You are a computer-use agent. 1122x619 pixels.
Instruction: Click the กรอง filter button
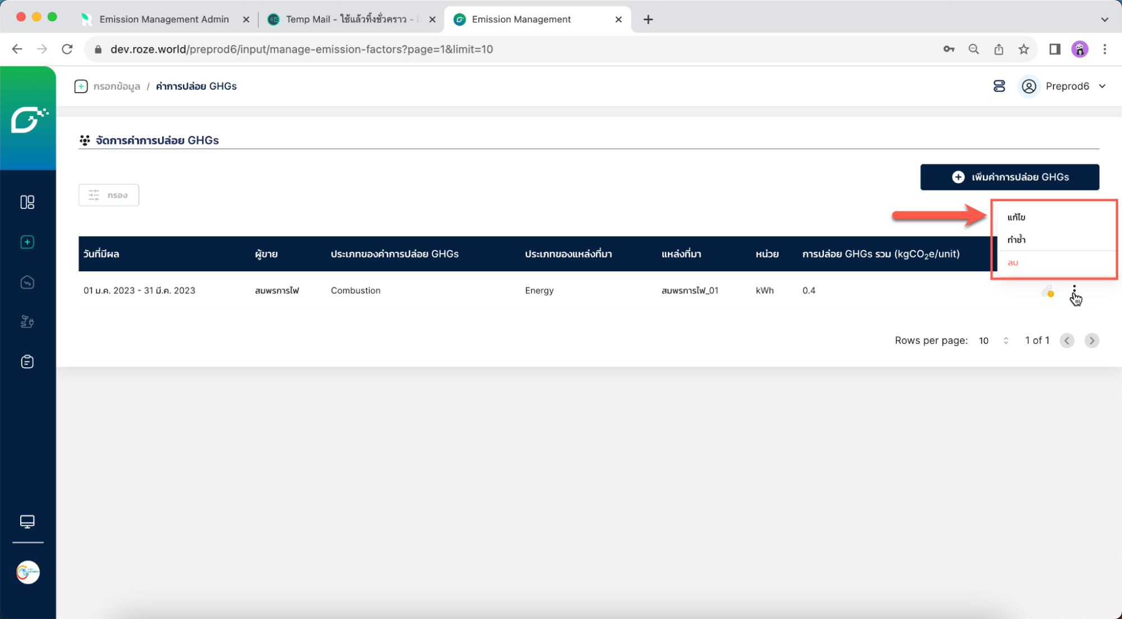[x=109, y=195]
